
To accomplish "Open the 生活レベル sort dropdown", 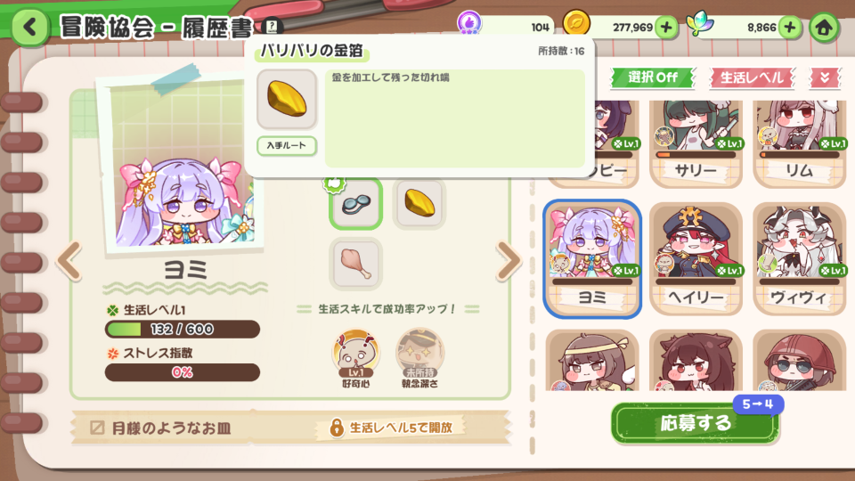I will (x=752, y=77).
